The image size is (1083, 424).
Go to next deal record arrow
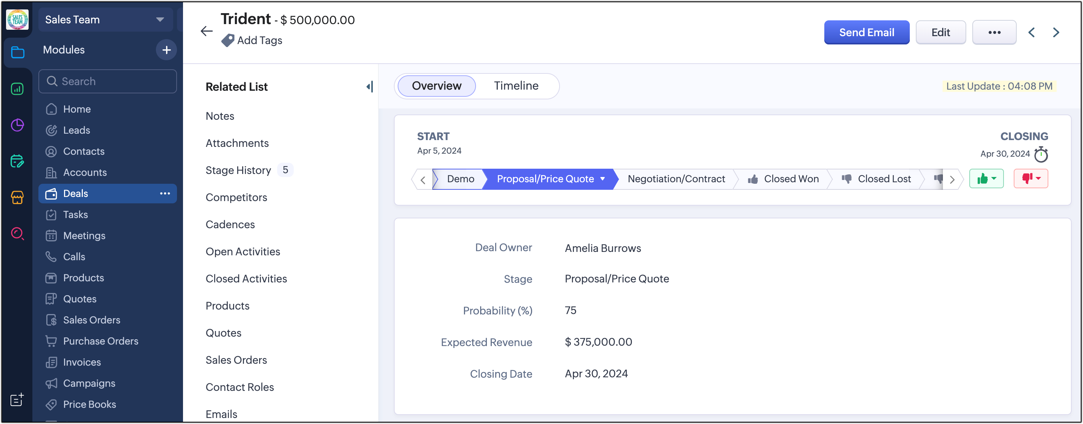pos(1056,32)
